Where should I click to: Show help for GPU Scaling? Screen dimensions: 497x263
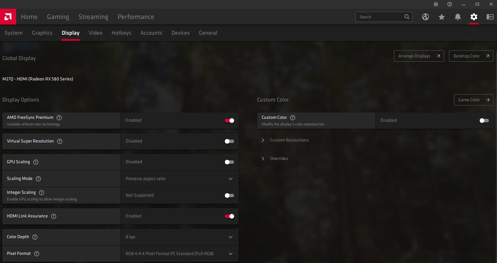point(36,162)
